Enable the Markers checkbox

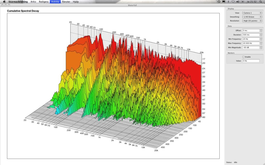[243, 57]
